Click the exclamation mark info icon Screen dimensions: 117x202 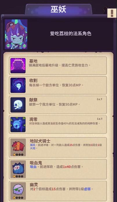(112, 13)
